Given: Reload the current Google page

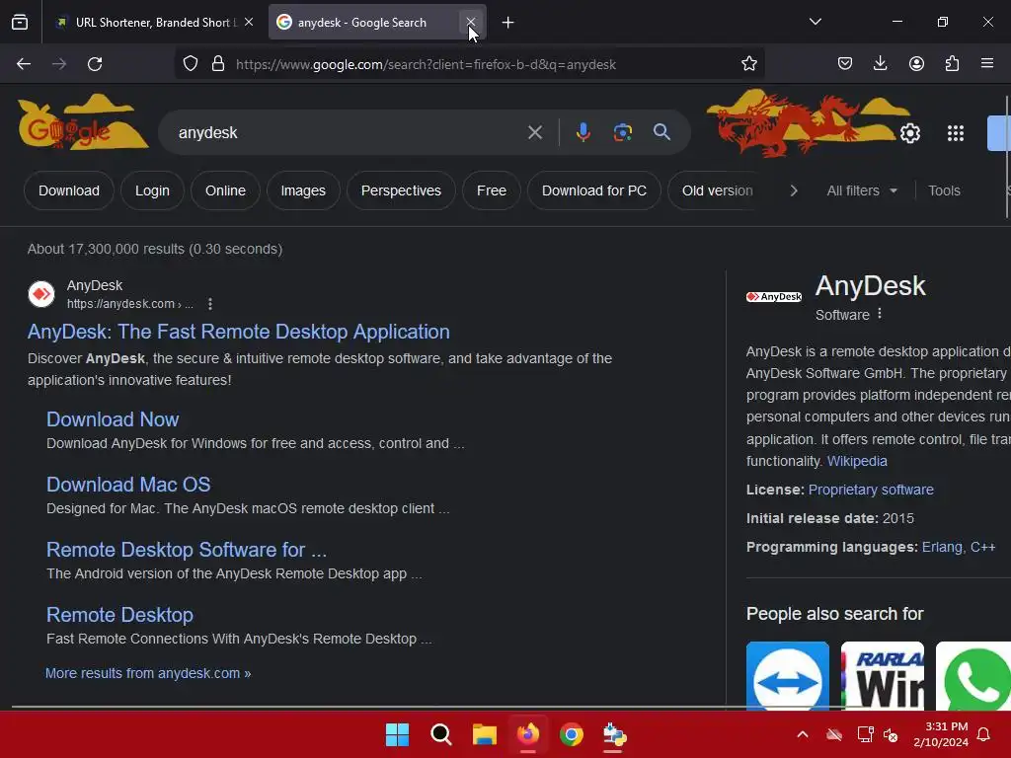Looking at the screenshot, I should 95,64.
